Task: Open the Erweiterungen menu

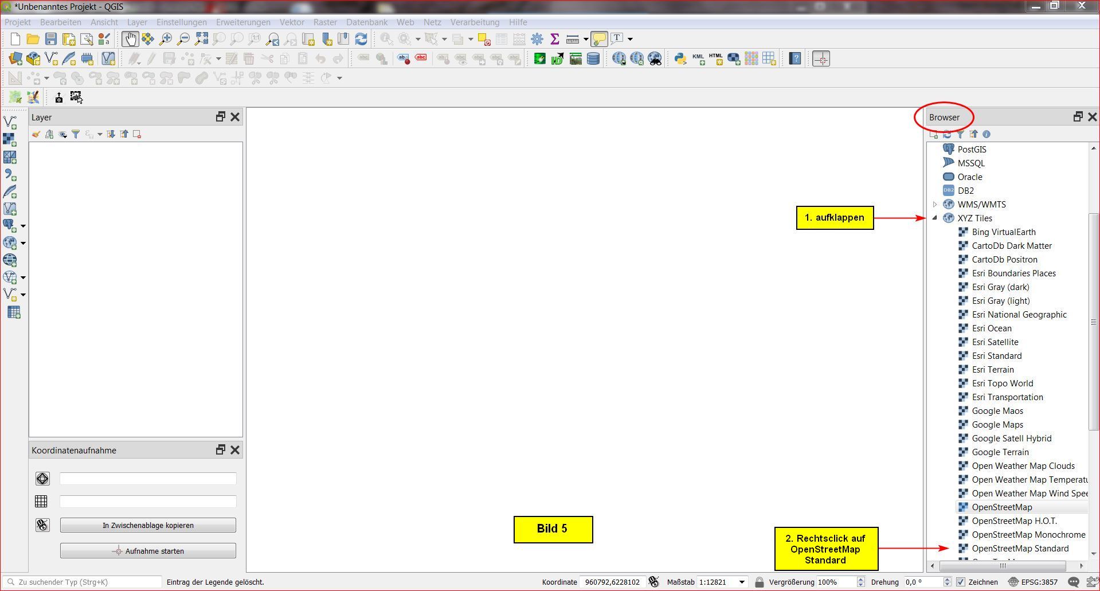Action: 243,22
